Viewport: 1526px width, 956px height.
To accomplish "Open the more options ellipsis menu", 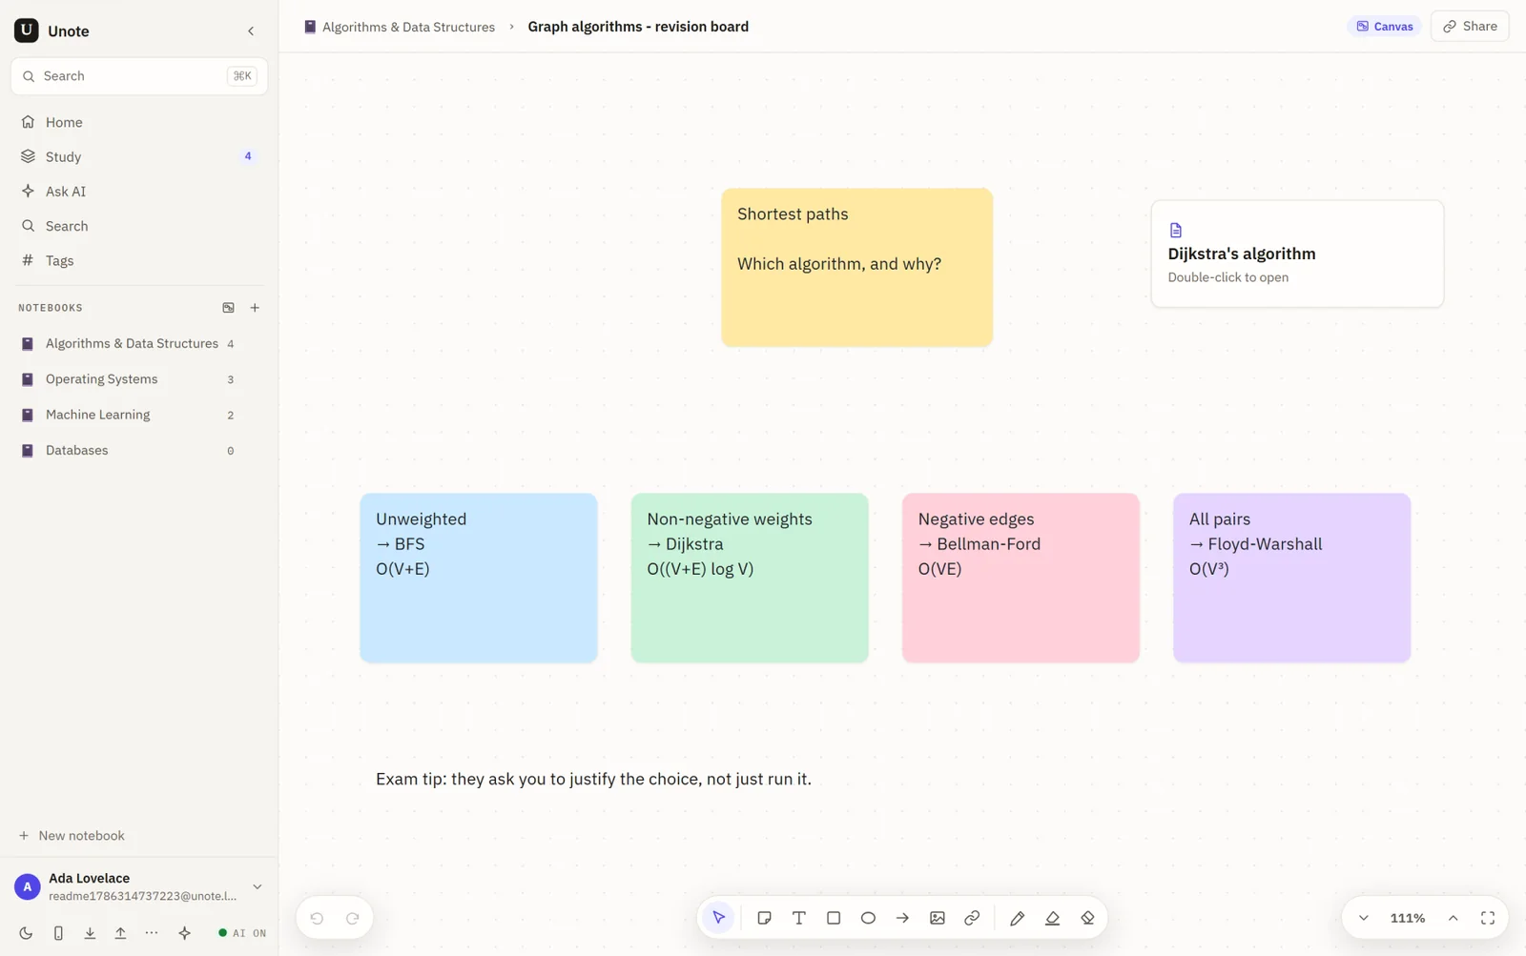I will click(152, 933).
